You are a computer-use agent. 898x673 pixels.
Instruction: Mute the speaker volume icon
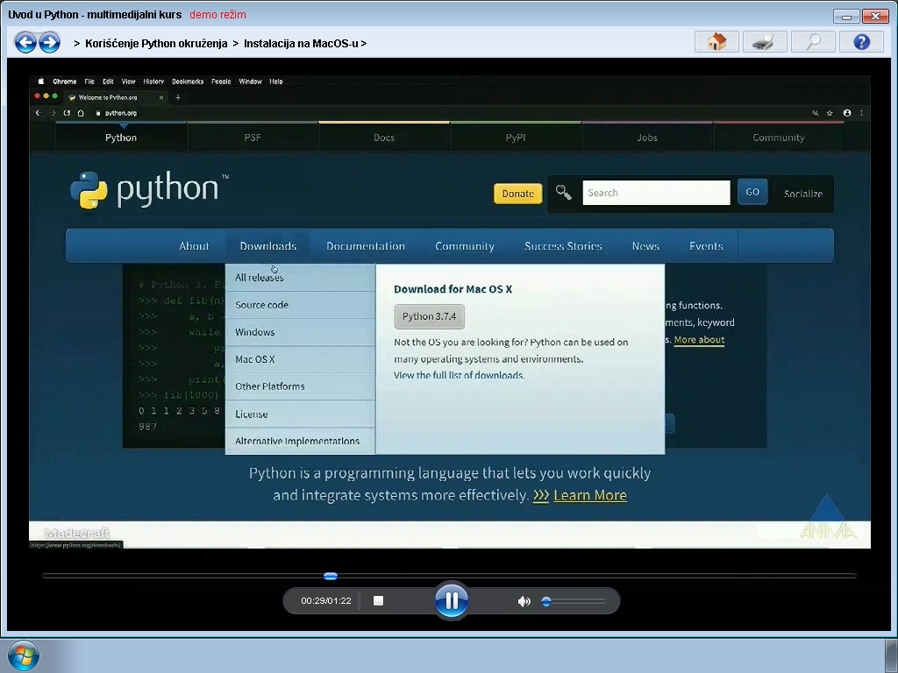pos(524,601)
